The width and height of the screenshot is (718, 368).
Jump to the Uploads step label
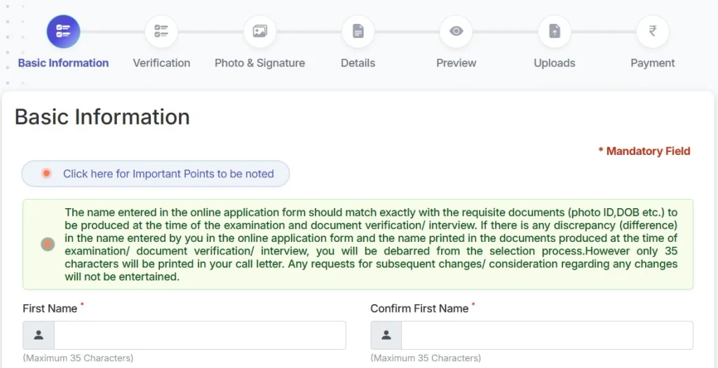[555, 63]
